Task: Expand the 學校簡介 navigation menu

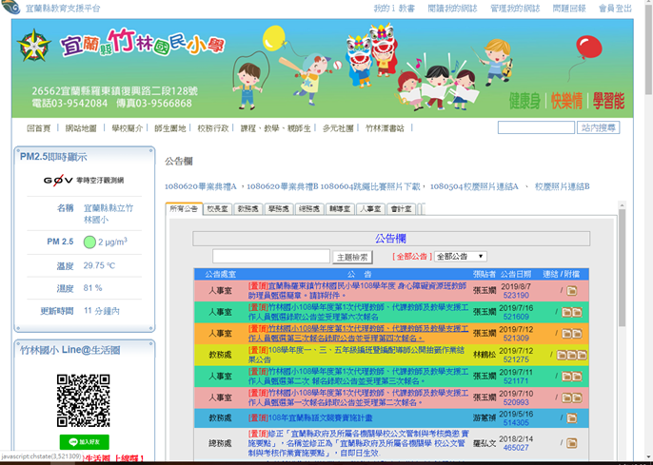Action: point(127,127)
